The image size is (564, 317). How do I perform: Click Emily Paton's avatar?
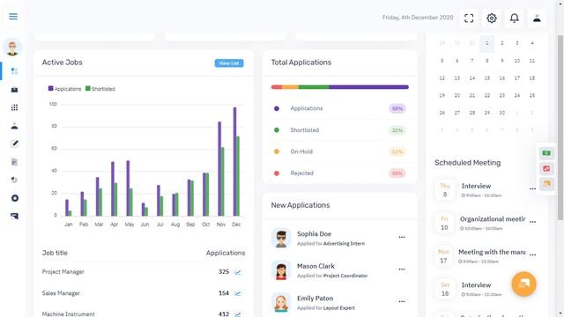click(281, 302)
